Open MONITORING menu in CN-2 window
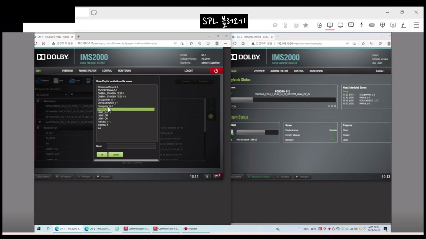 pos(316,71)
